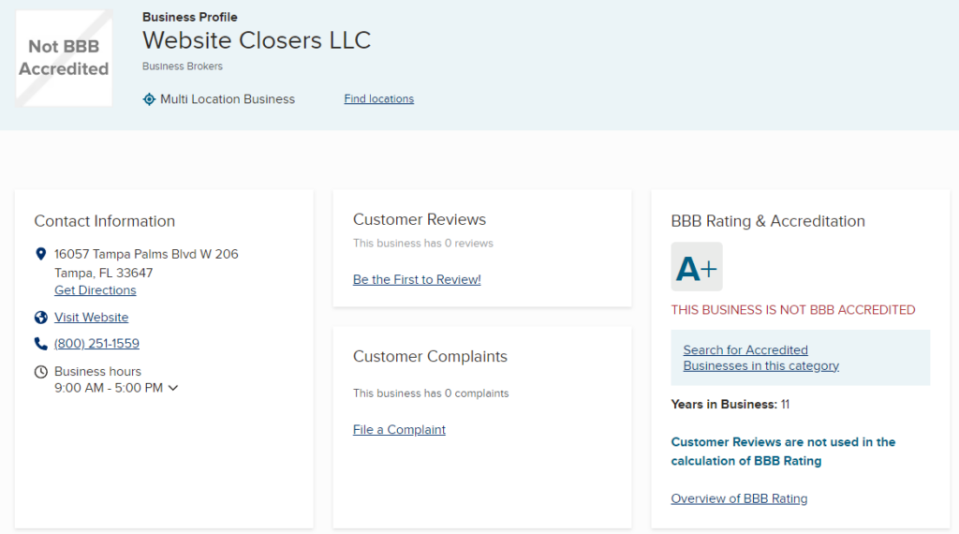Expand business hours chevron dropdown
Viewport: 959px width, 534px height.
(172, 388)
